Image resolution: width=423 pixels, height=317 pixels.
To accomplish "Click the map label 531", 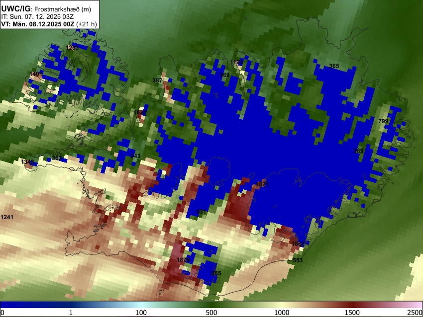I will [201, 212].
